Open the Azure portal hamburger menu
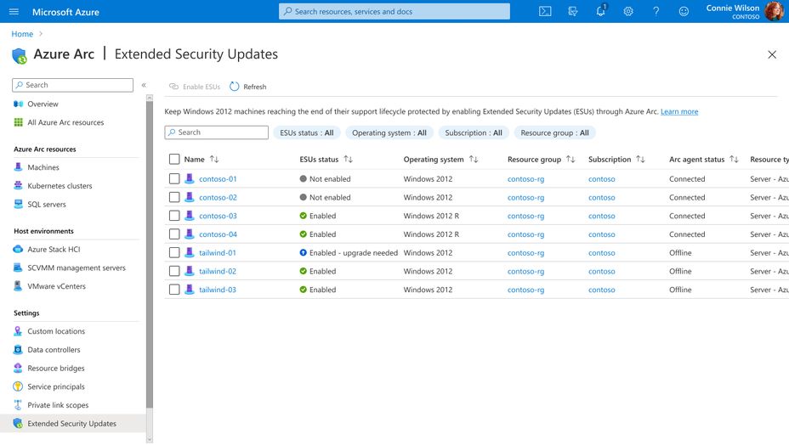Viewport: 789px width, 445px height. coord(14,12)
